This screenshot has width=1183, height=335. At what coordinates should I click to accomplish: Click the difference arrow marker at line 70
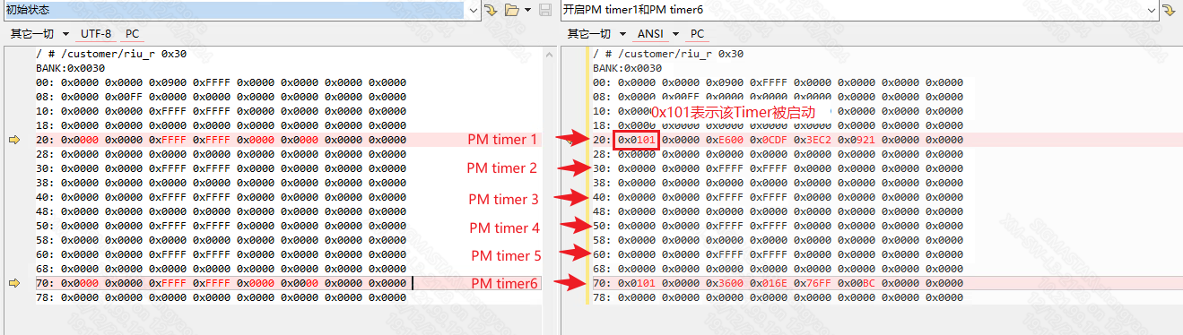coord(14,283)
